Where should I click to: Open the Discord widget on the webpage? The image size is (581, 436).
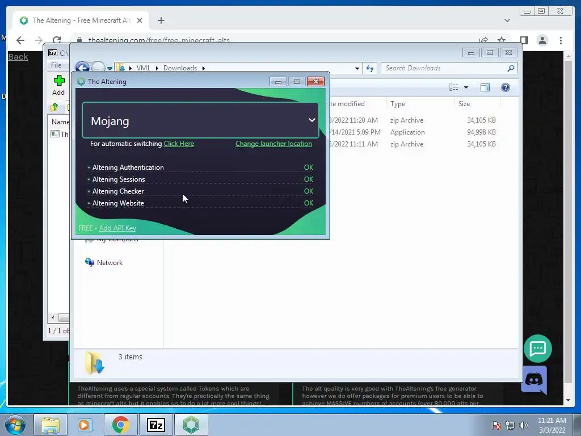click(x=534, y=380)
